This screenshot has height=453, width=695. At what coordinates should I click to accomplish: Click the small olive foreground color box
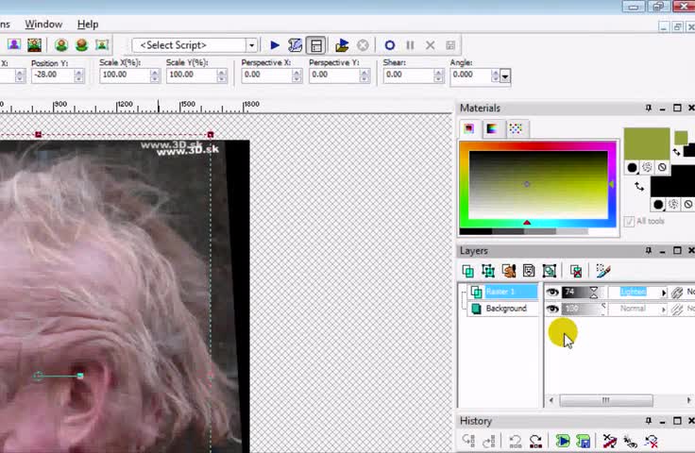(681, 137)
